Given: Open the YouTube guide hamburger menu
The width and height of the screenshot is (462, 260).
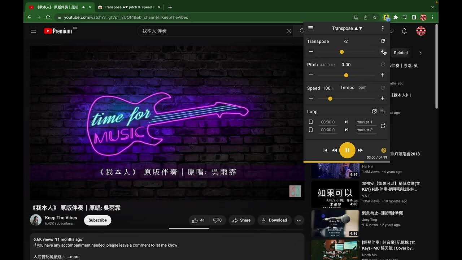Looking at the screenshot, I should 34,31.
